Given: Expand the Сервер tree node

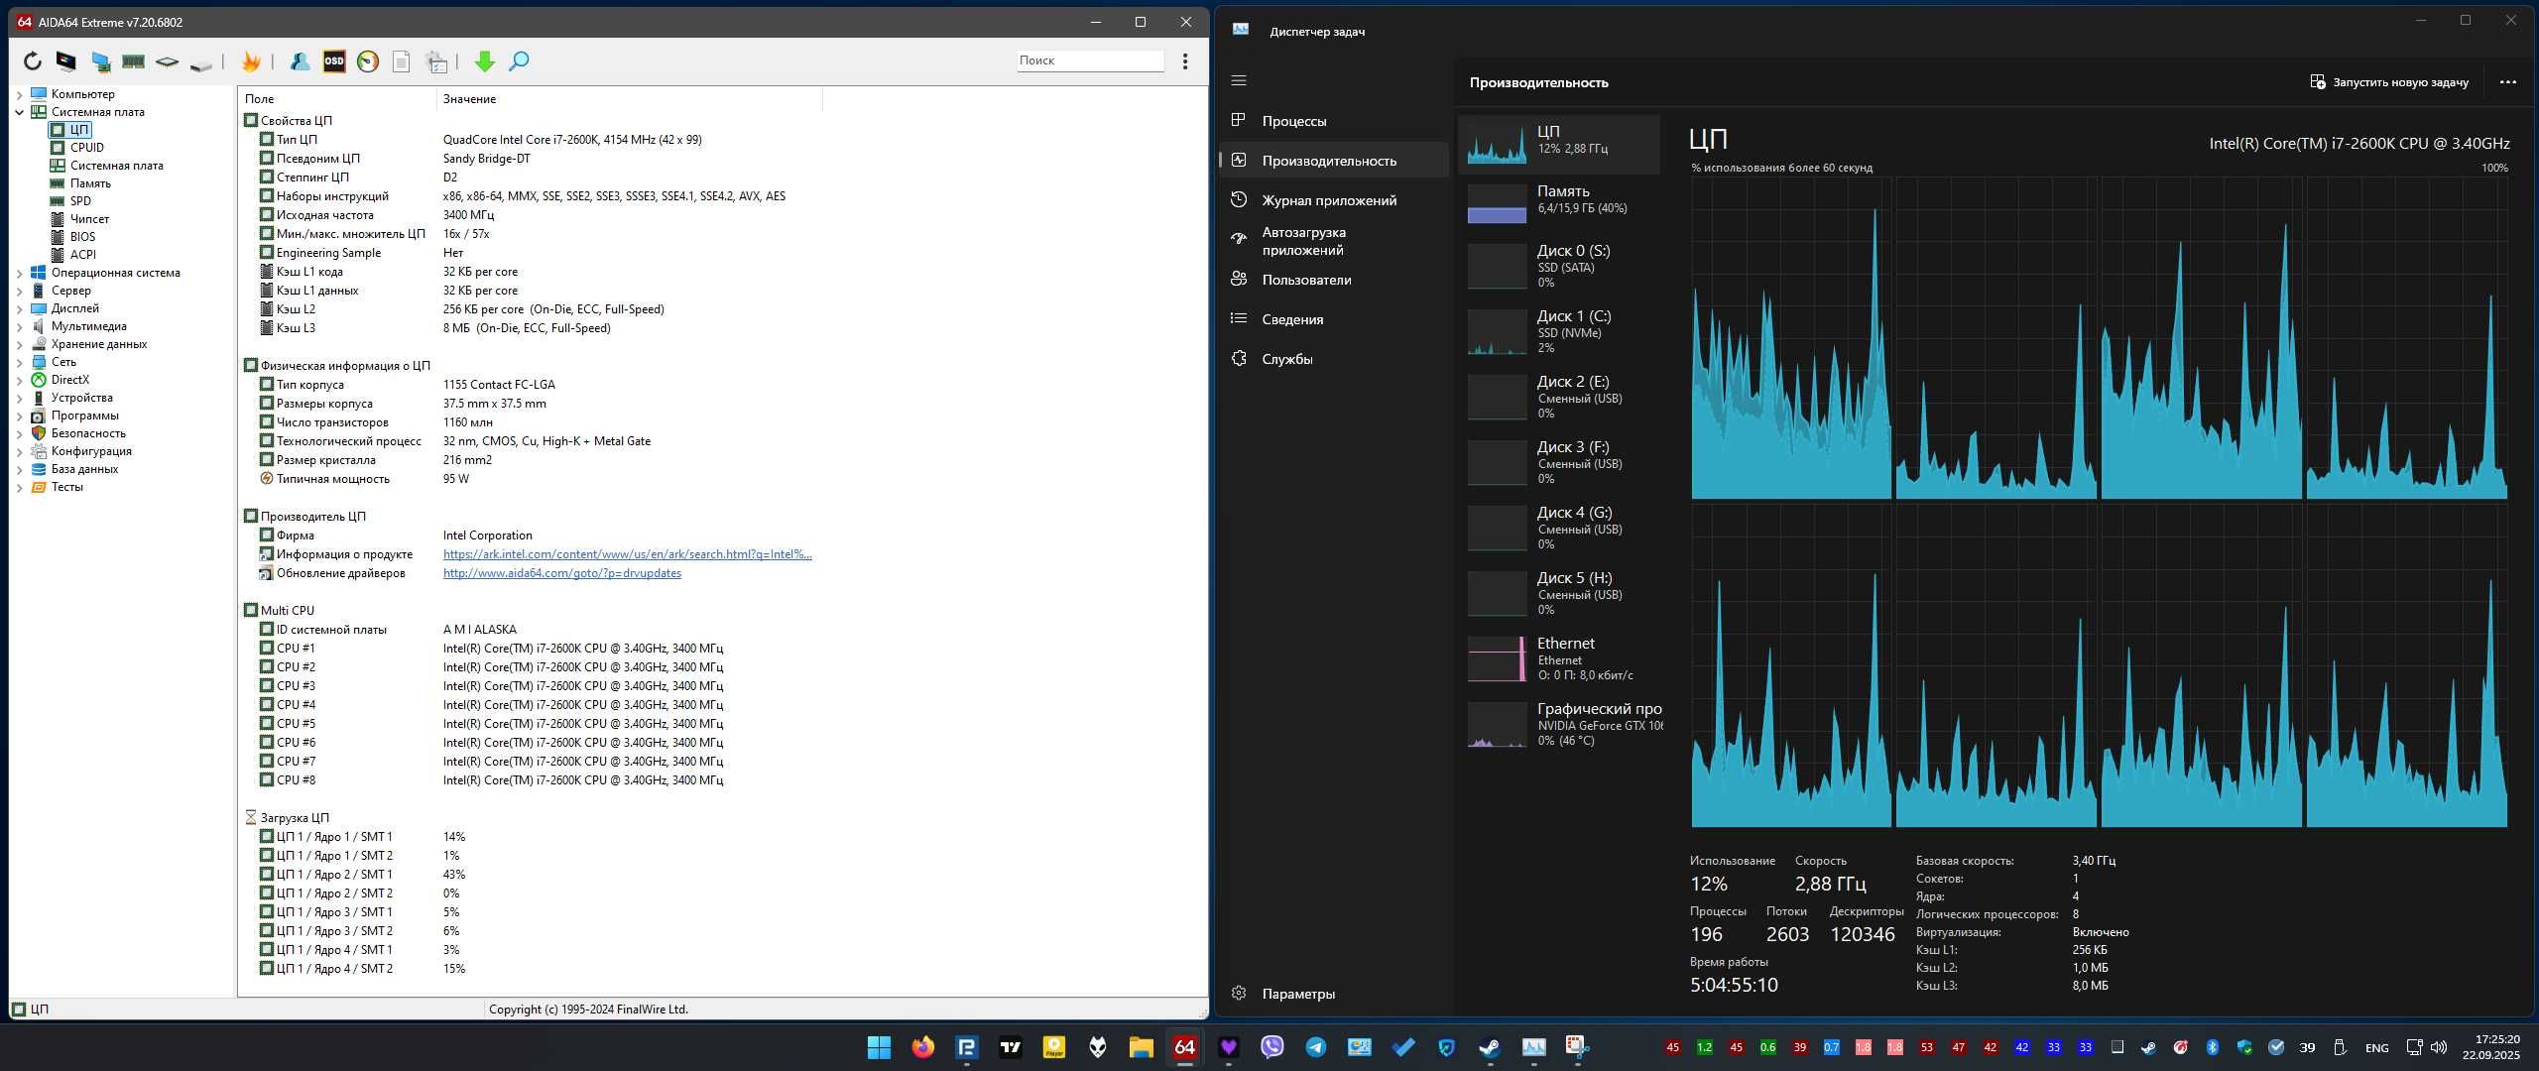Looking at the screenshot, I should tap(19, 291).
